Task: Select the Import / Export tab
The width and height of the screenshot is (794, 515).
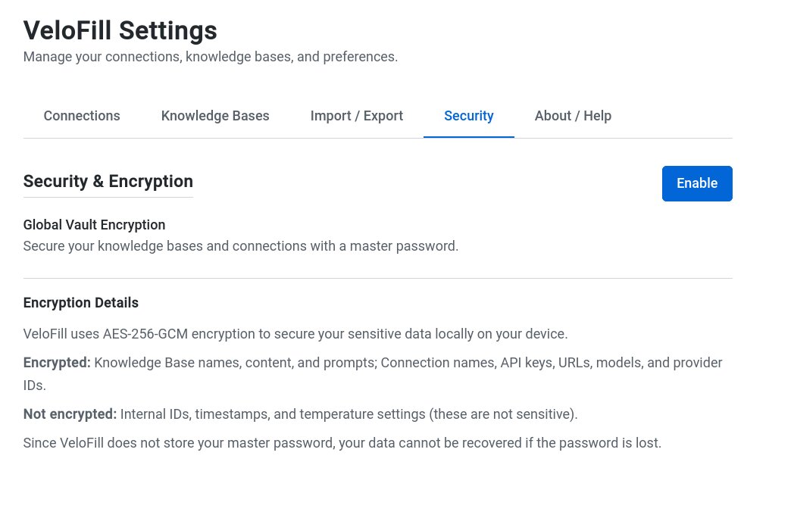Action: [x=356, y=115]
